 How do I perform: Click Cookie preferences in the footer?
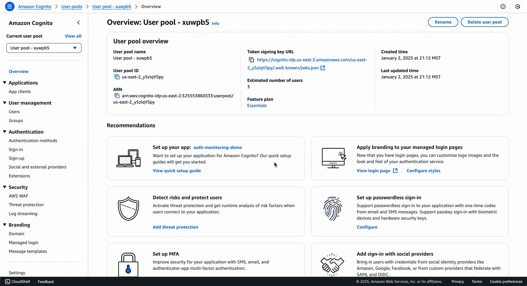pos(506,281)
